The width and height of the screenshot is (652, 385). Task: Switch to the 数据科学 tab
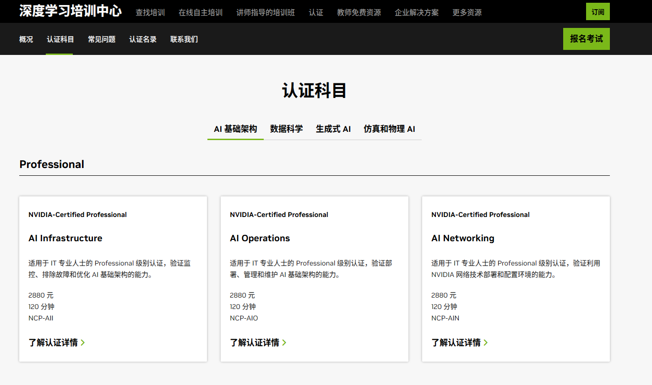coord(287,129)
